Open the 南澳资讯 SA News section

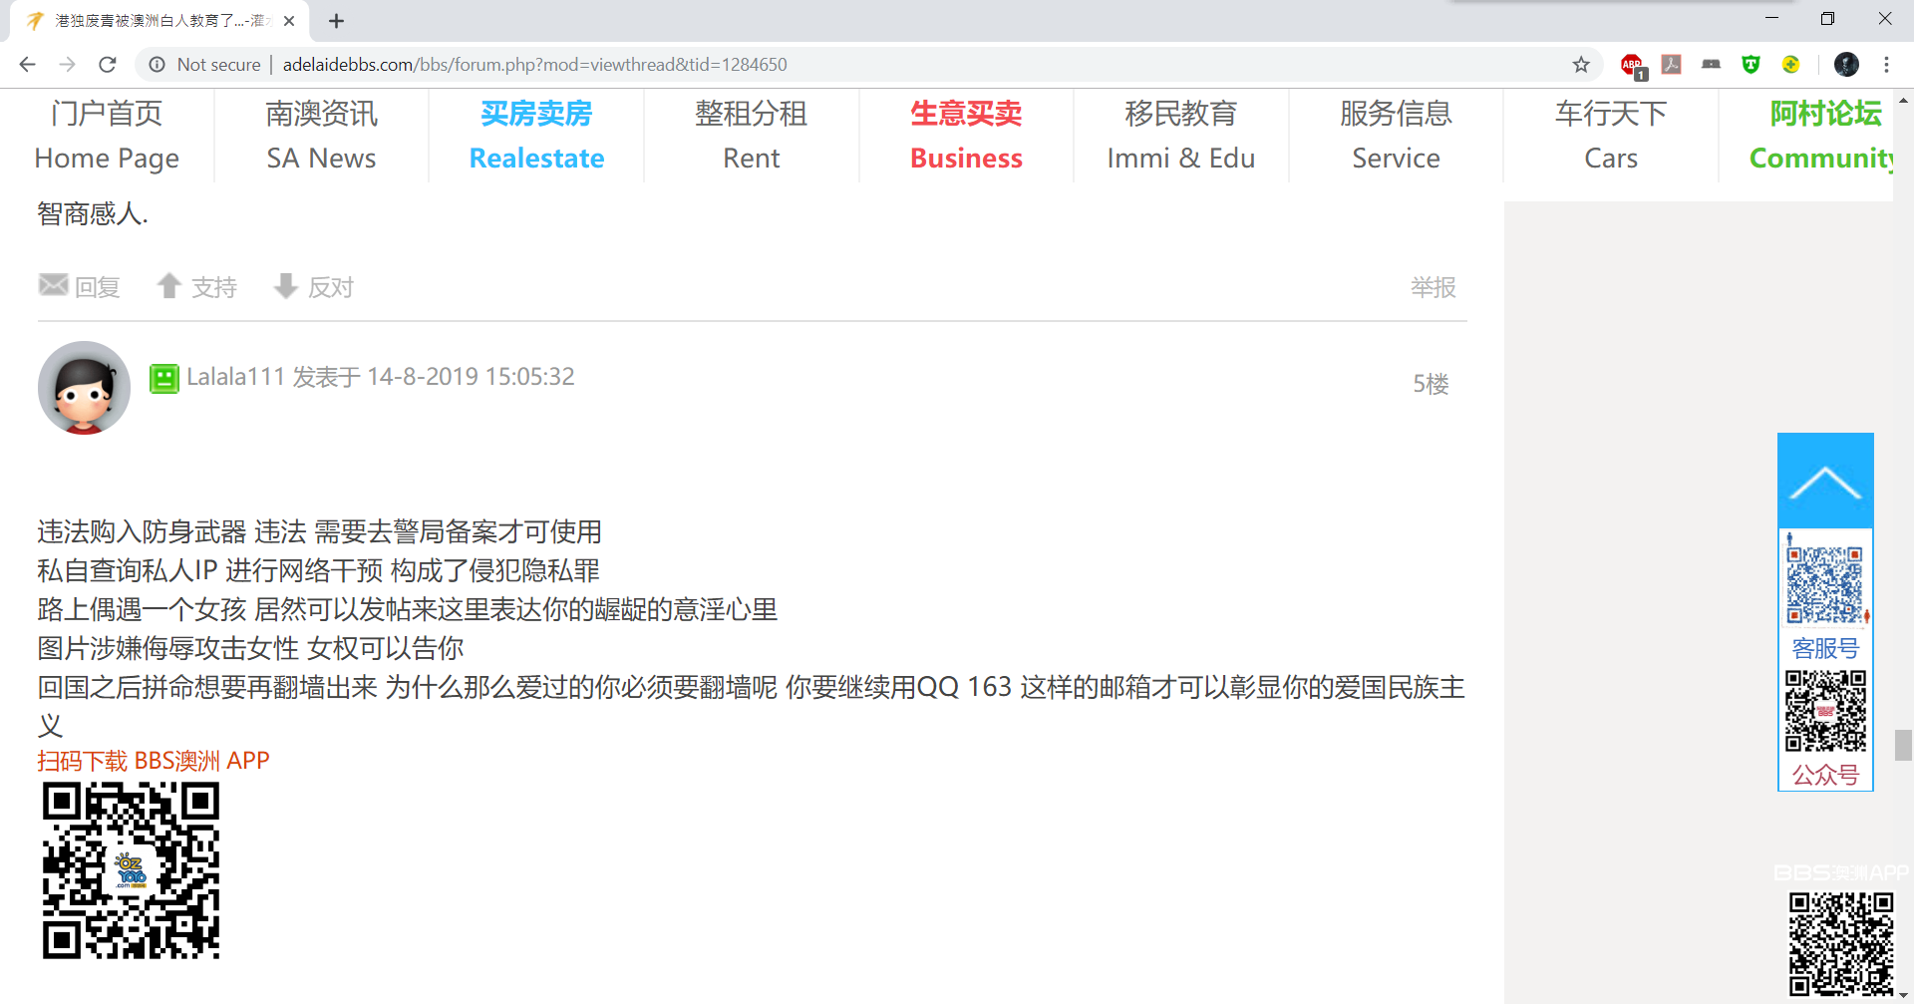click(x=321, y=136)
